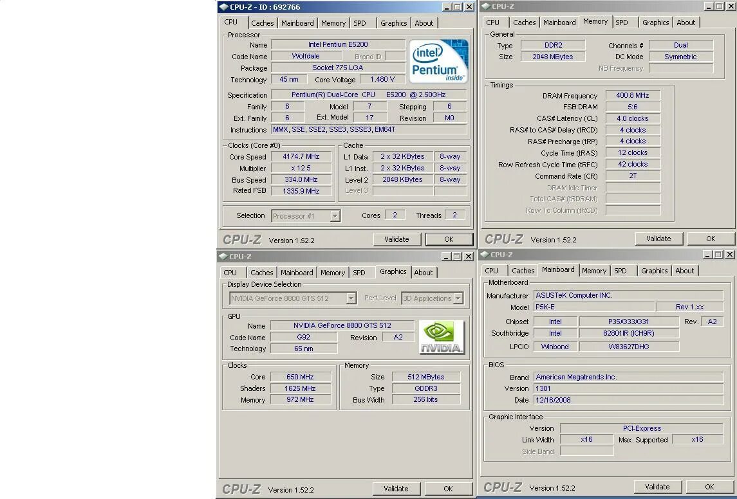Click the P5K-E motherboard model field
Viewport: 737px width, 499px height.
tap(594, 307)
